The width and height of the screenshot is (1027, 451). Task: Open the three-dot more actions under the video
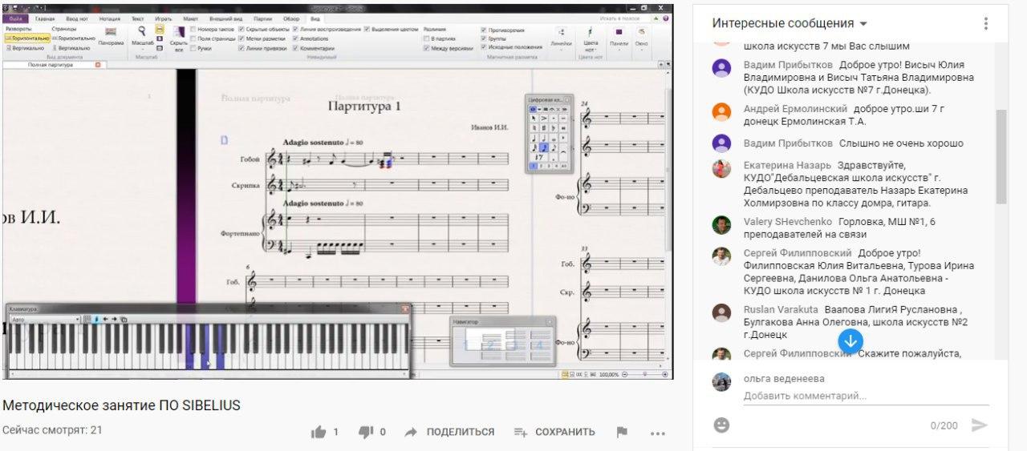tap(658, 433)
